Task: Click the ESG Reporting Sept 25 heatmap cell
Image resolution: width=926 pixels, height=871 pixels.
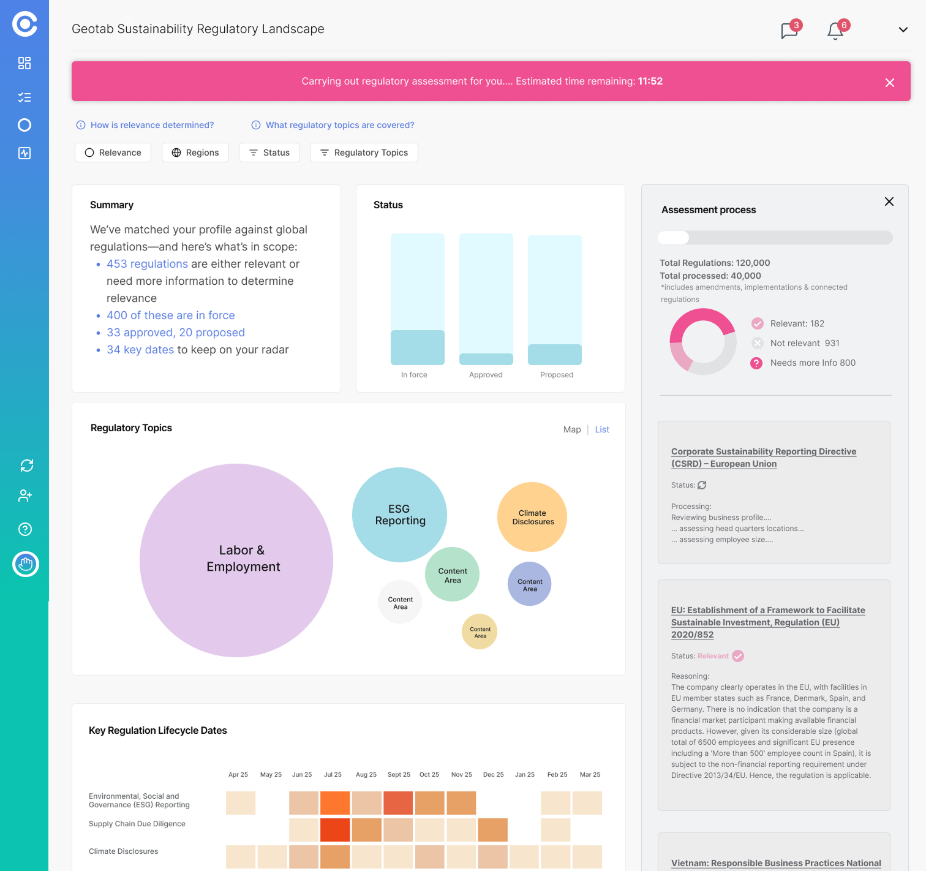Action: pyautogui.click(x=398, y=803)
